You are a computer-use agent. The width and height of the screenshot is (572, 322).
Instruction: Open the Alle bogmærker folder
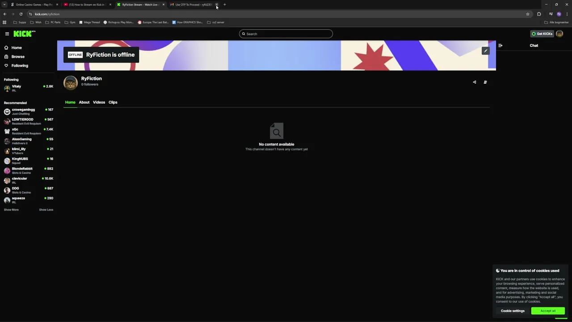556,22
